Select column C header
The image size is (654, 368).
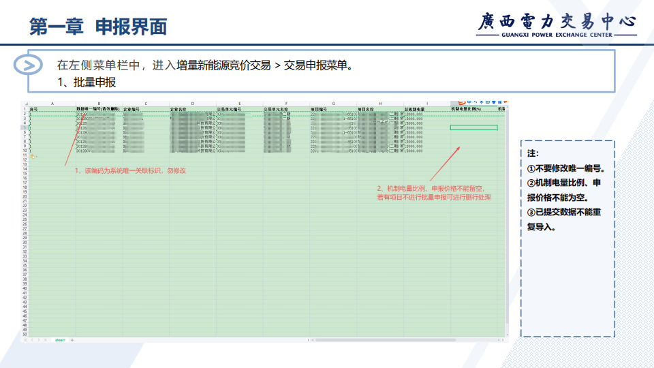(x=146, y=104)
